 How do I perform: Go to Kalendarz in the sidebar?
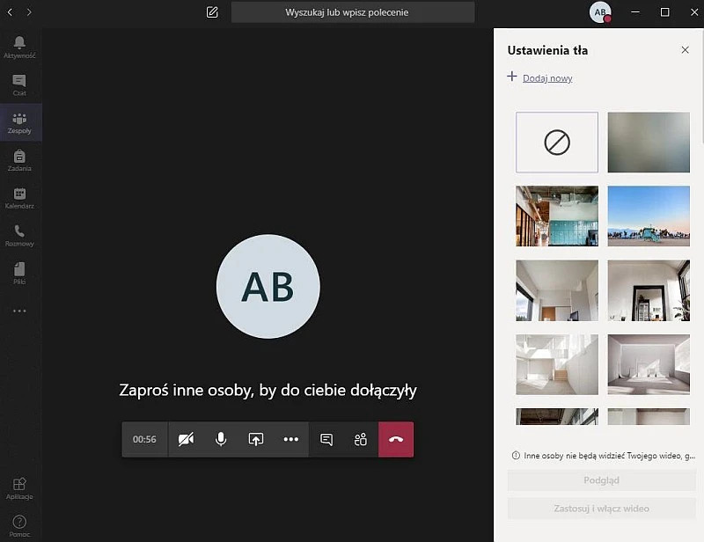19,198
